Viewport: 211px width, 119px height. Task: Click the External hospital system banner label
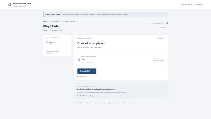(53, 15)
